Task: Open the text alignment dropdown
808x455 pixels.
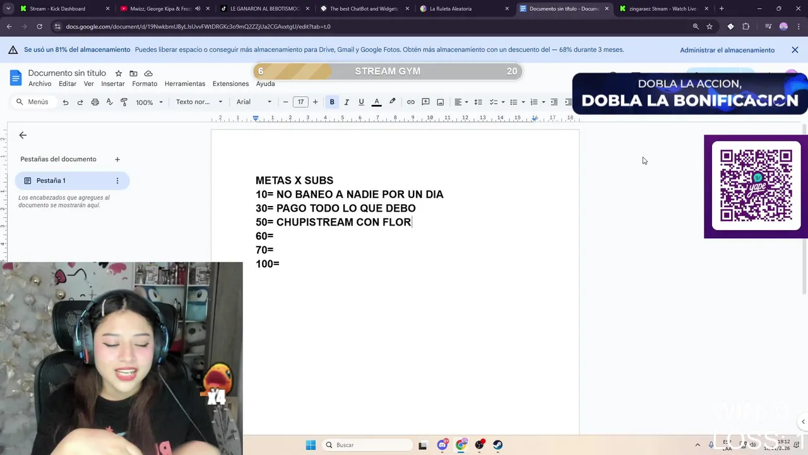Action: (x=461, y=102)
